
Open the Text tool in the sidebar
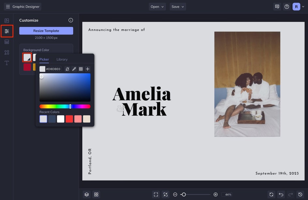pyautogui.click(x=7, y=63)
